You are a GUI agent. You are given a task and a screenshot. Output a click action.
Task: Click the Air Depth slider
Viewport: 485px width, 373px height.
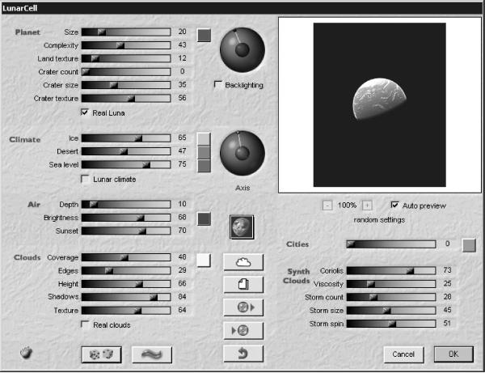126,204
